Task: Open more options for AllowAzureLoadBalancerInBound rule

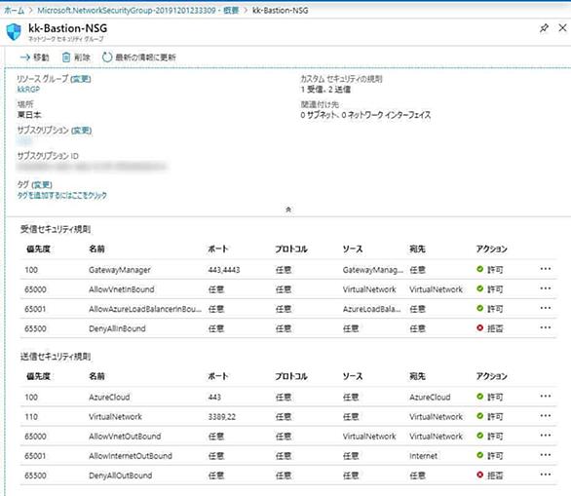Action: point(545,308)
